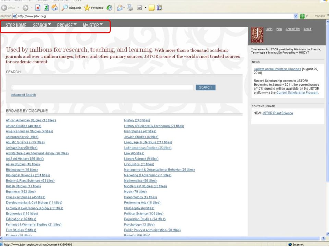Click the blue SEARCH button
This screenshot has width=329, height=247.
click(x=205, y=87)
